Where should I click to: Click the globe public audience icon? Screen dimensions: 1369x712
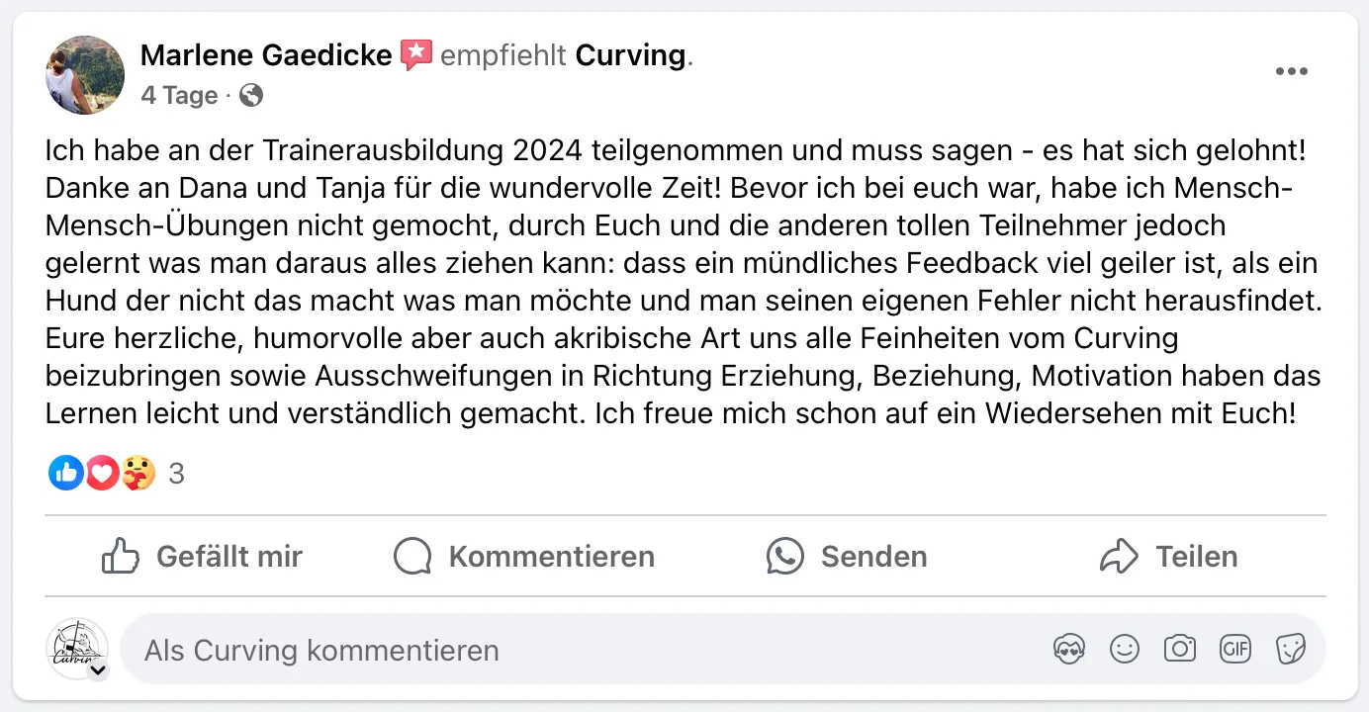pyautogui.click(x=251, y=95)
